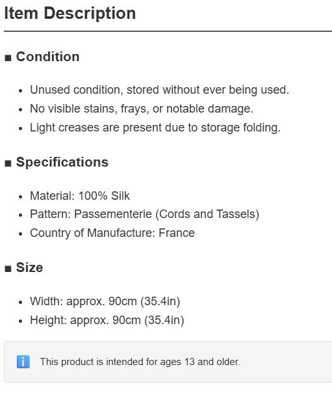Click the Height approx. 90cm line
The width and height of the screenshot is (332, 395).
click(107, 320)
